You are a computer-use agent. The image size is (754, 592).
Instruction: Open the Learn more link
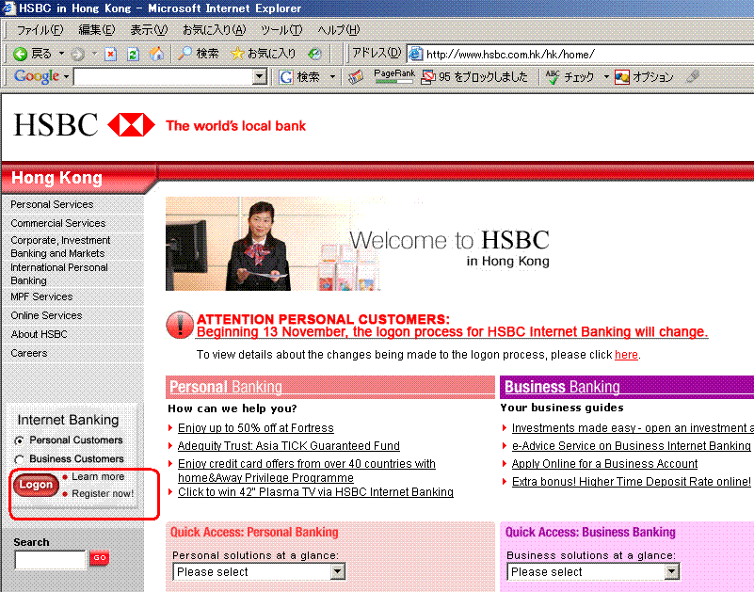(x=98, y=476)
